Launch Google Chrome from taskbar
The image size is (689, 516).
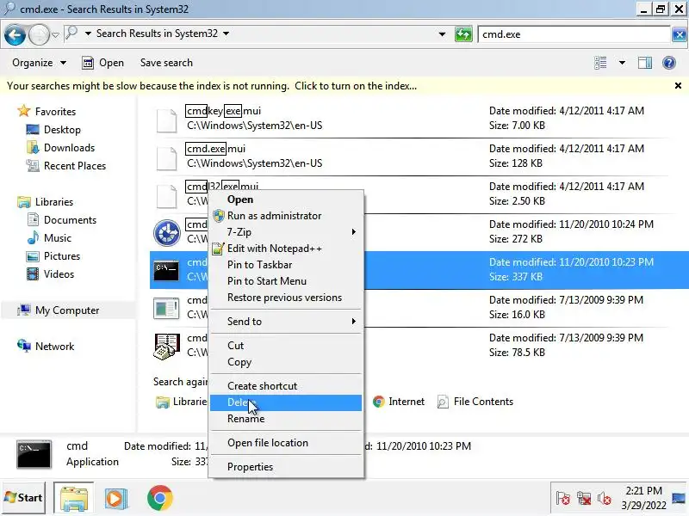[160, 498]
